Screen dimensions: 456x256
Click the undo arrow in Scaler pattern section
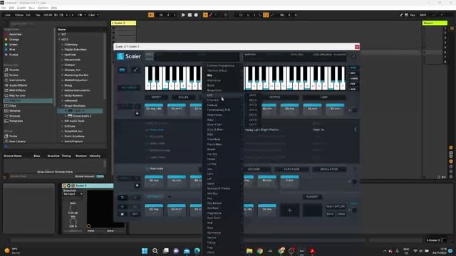point(122,198)
